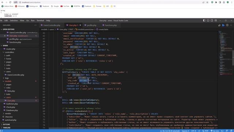Screen dimensions: 234x132
Task: Close User.php in the Open Editors list
Action: [x=5, y=36]
